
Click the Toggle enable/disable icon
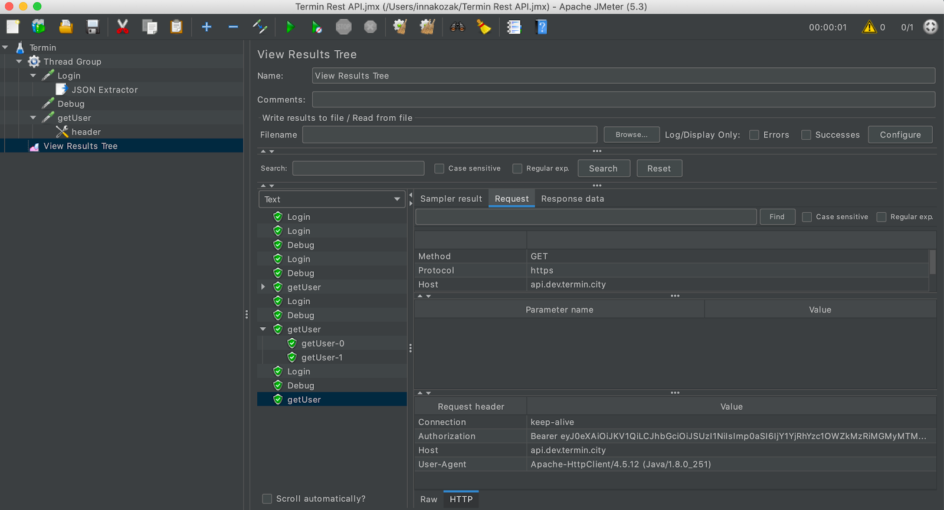(x=260, y=27)
